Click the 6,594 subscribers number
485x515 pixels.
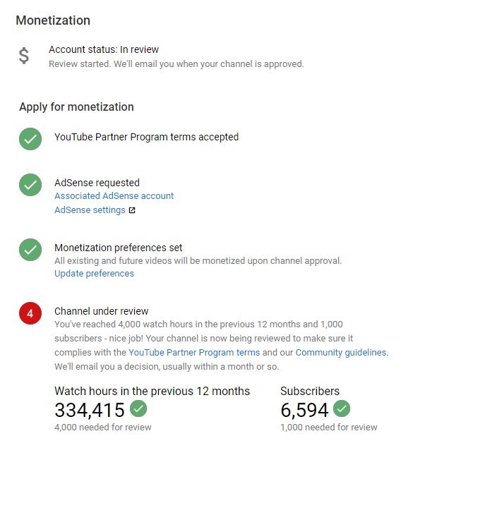[x=304, y=410]
